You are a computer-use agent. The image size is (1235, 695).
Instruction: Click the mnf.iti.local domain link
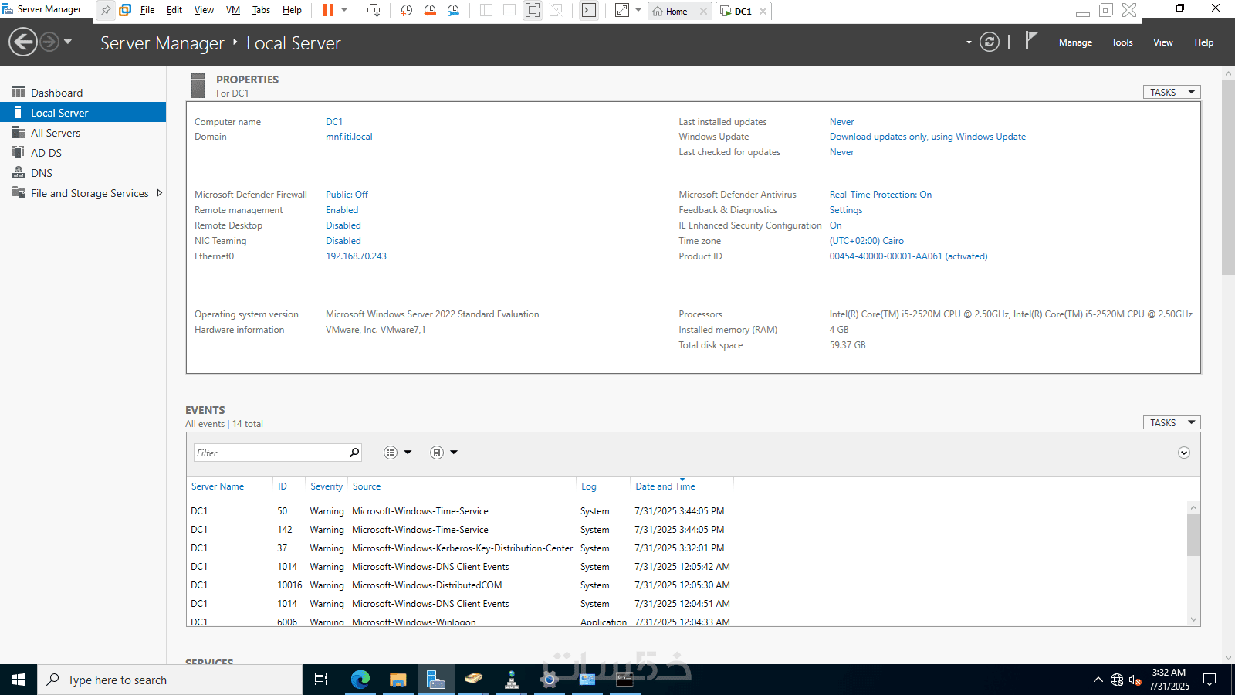click(x=349, y=137)
